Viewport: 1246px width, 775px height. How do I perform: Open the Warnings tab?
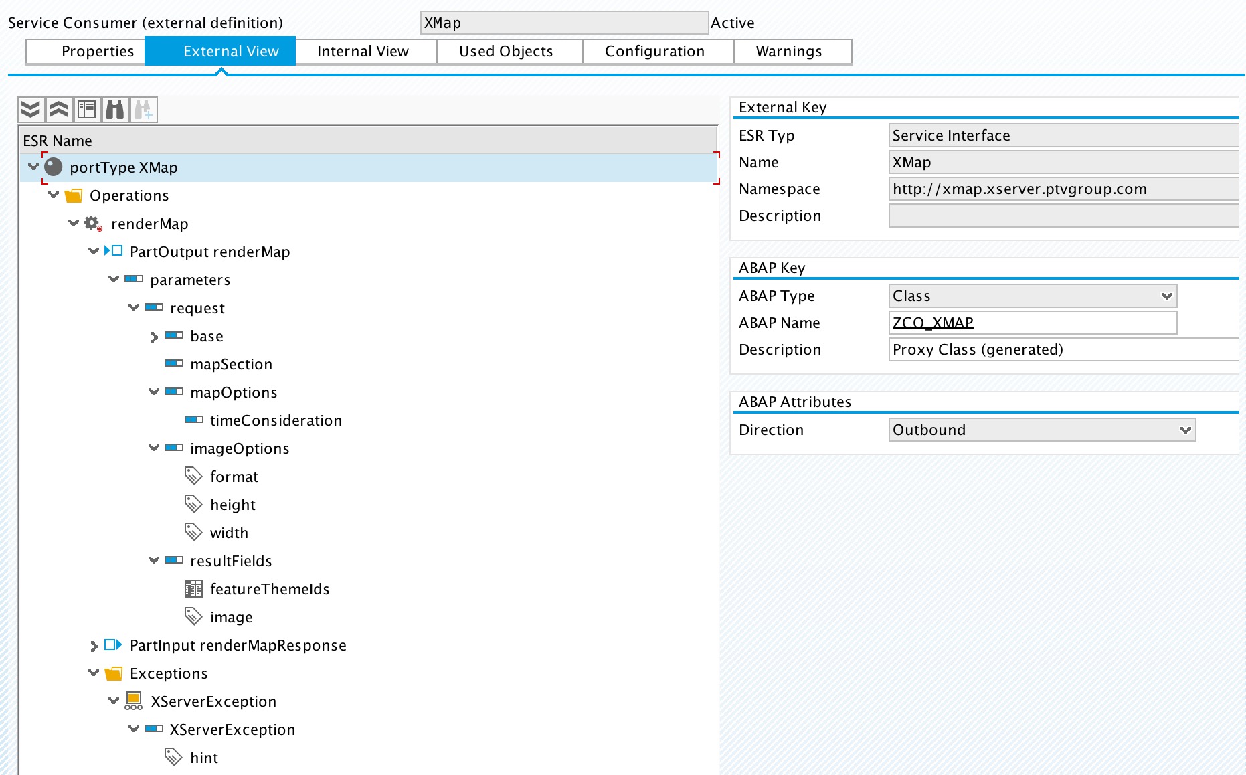789,52
